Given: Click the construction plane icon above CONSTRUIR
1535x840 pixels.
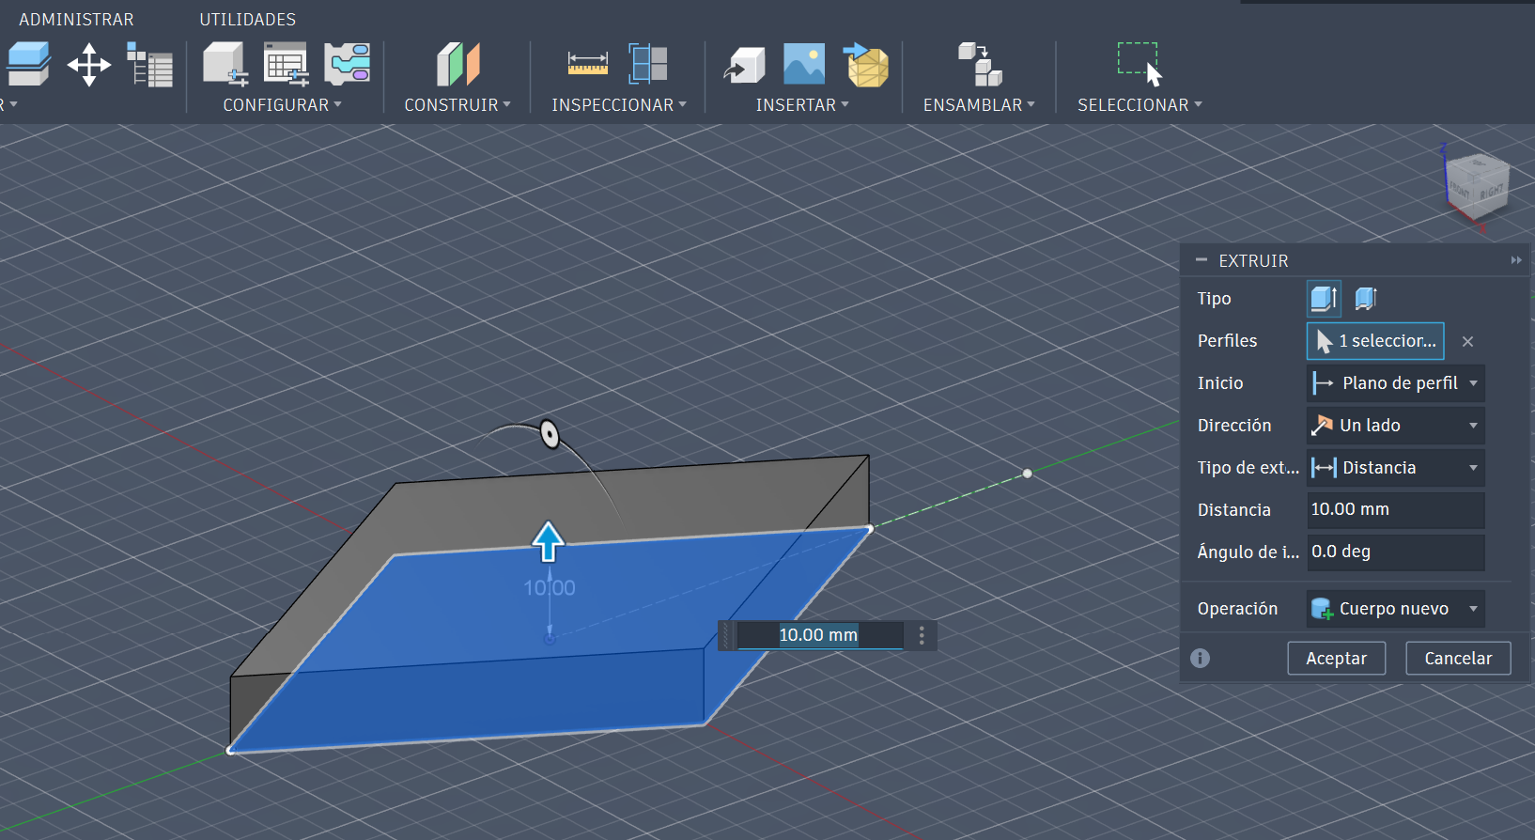Looking at the screenshot, I should coord(457,65).
